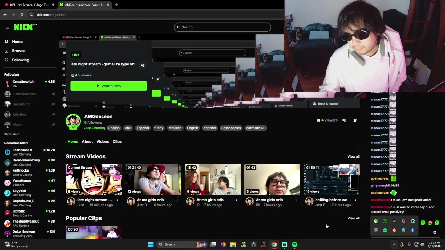Close the AMGdeLeon Stream browser tab
The width and height of the screenshot is (445, 250).
point(108,5)
